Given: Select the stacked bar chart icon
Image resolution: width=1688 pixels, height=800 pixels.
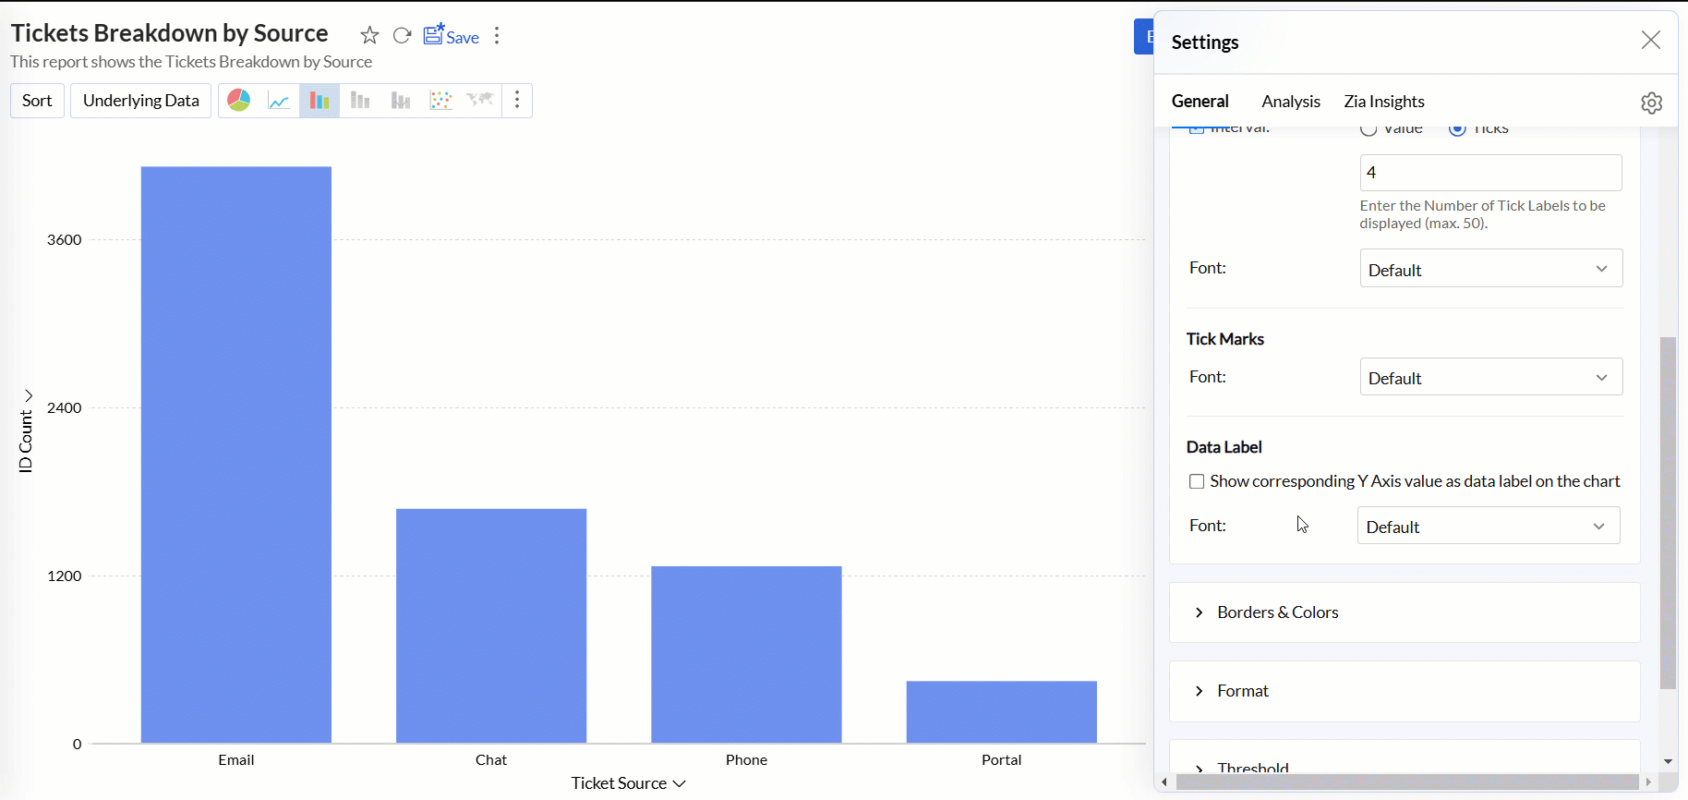Looking at the screenshot, I should coord(360,101).
